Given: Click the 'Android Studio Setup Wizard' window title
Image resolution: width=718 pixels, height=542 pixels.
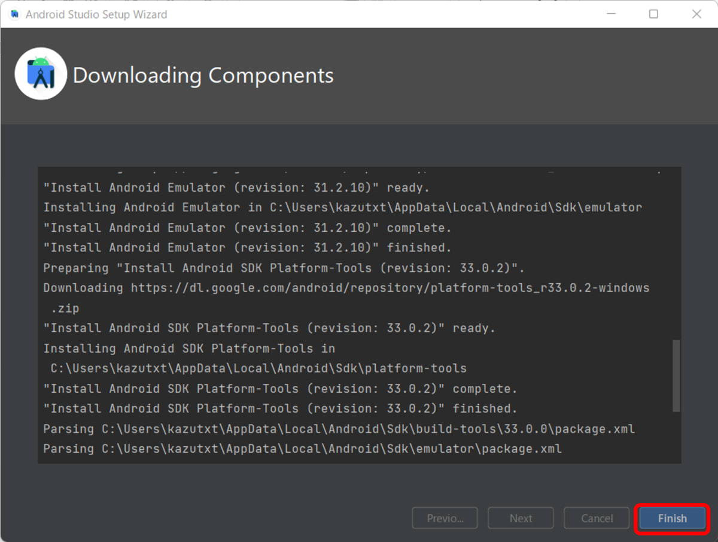Looking at the screenshot, I should point(96,14).
